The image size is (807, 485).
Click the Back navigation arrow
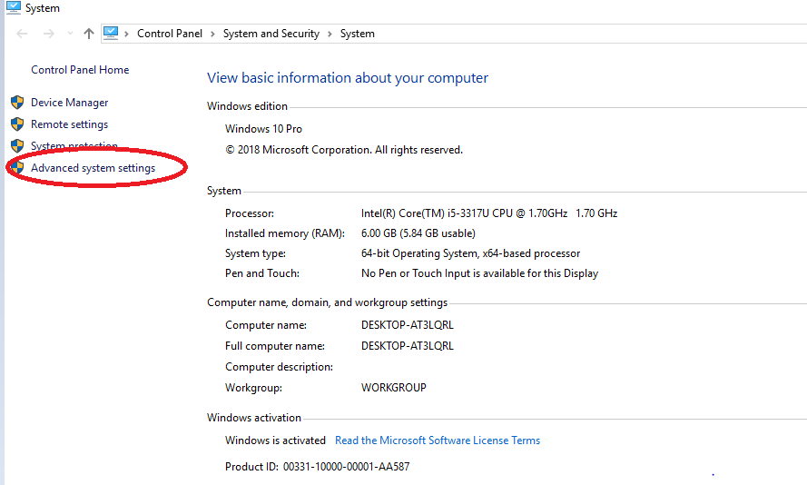point(22,34)
